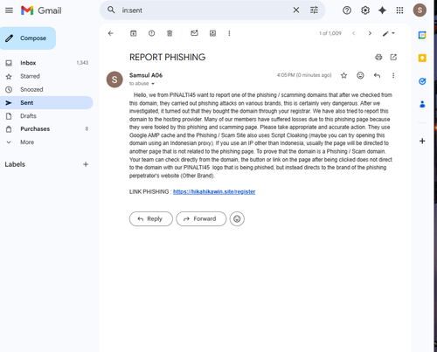This screenshot has width=437, height=352.
Task: Click the sender name Samsul A06
Action: pyautogui.click(x=146, y=75)
